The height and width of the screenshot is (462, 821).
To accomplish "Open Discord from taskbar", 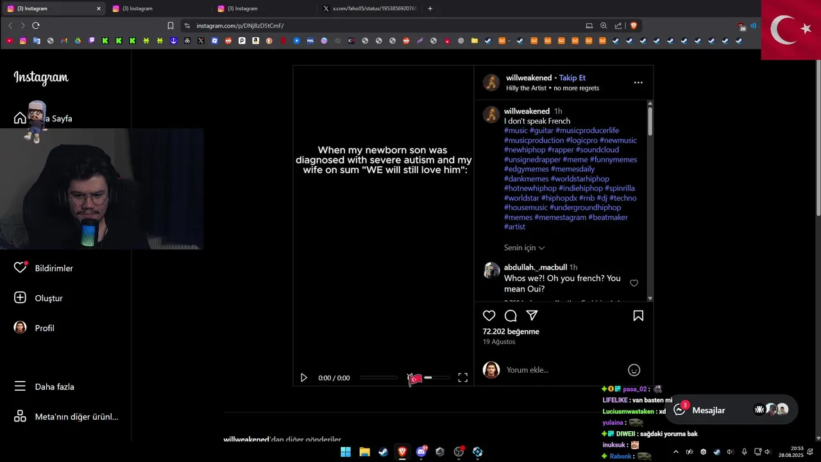I will click(x=421, y=452).
